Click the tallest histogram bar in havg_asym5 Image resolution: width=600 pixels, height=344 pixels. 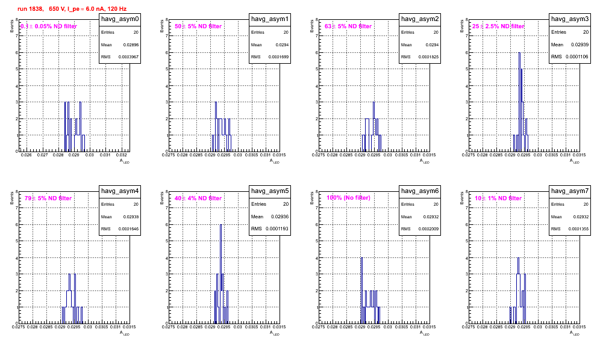221,274
